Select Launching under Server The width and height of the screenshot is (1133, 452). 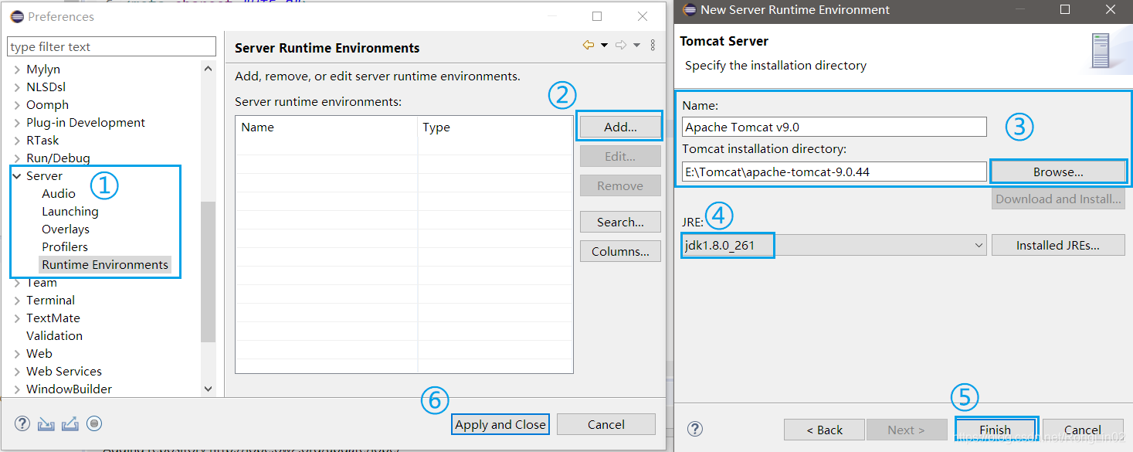[x=70, y=212]
